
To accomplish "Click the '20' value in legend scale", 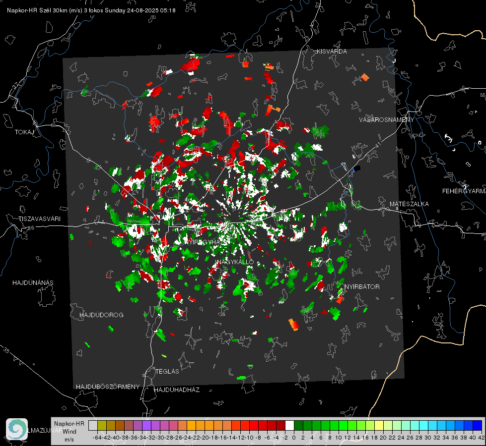I will 383,438.
